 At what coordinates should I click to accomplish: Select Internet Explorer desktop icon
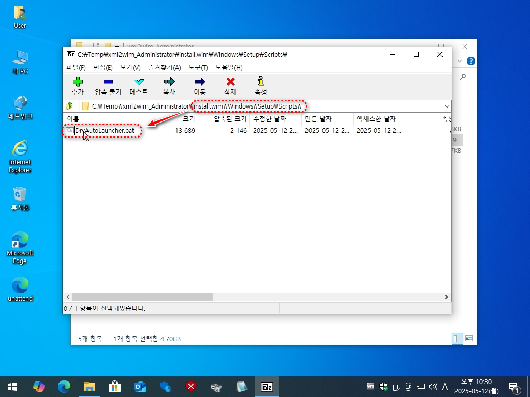[20, 157]
